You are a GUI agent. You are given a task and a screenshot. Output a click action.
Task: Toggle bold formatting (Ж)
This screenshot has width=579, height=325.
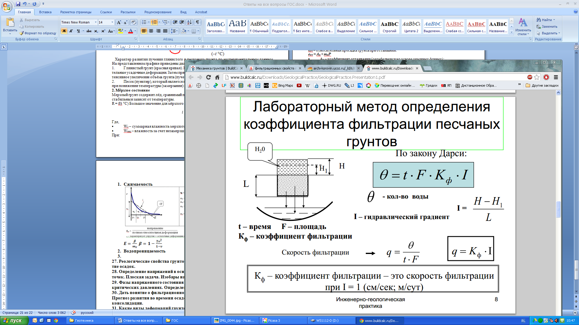(64, 31)
